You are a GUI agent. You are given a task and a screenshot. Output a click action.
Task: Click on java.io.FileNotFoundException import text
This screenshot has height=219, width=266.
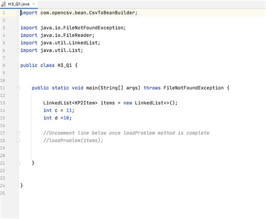[x=82, y=28]
